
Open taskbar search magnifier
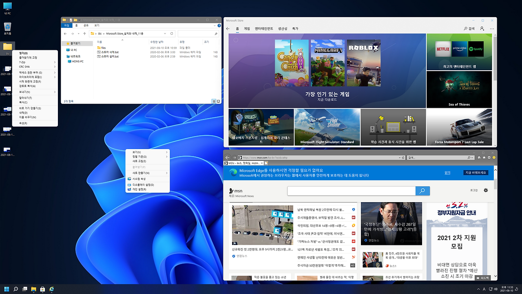[16, 289]
